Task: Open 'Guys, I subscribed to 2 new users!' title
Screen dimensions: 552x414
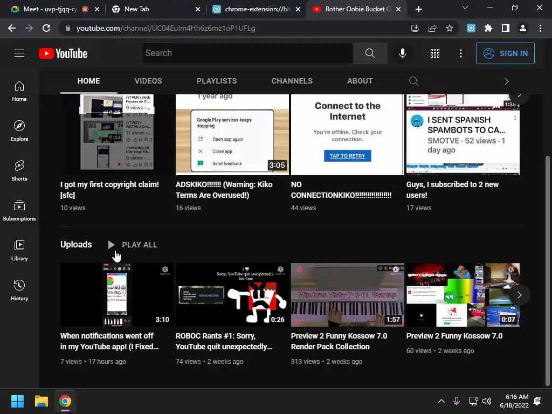Action: click(x=452, y=190)
